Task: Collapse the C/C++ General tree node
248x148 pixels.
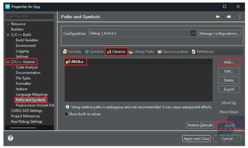Action: coord(8,62)
